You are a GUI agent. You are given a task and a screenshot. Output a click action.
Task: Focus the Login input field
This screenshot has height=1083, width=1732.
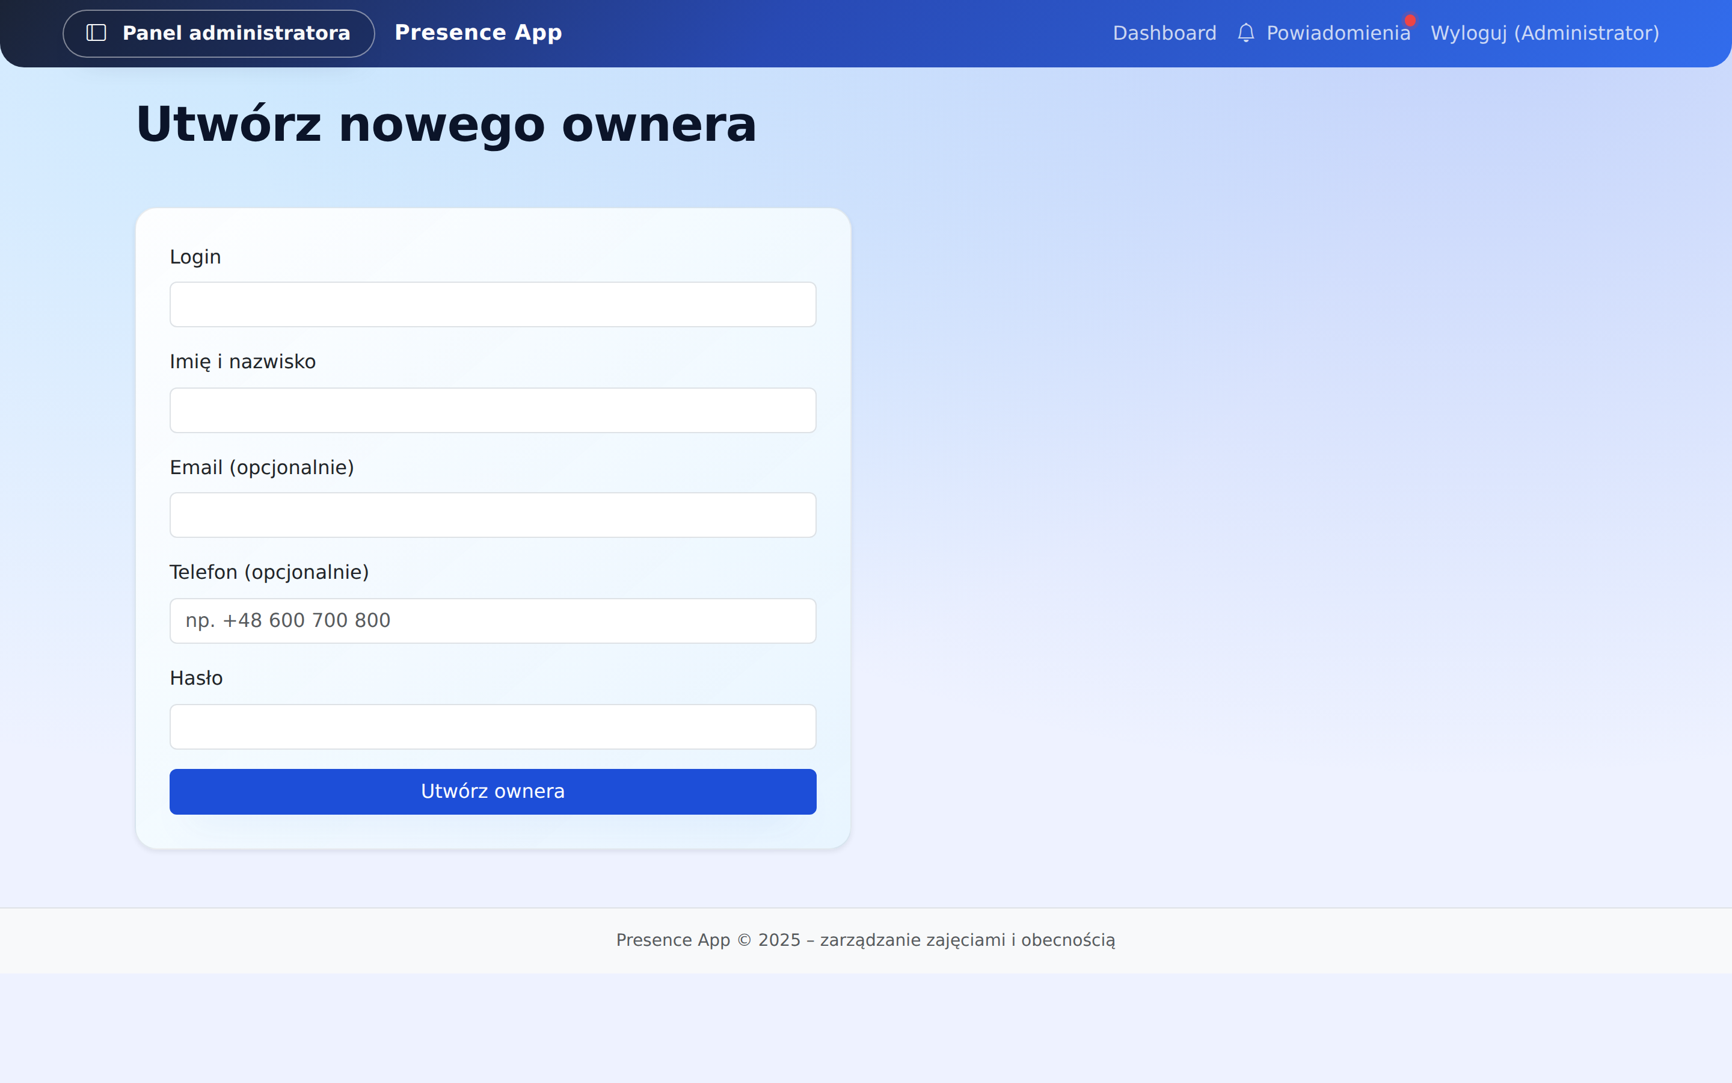(x=493, y=304)
